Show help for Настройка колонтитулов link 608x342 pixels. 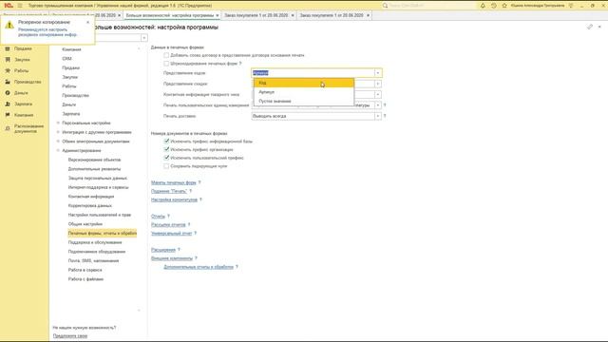click(200, 199)
